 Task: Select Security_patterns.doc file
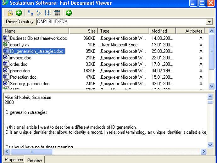[30, 84]
